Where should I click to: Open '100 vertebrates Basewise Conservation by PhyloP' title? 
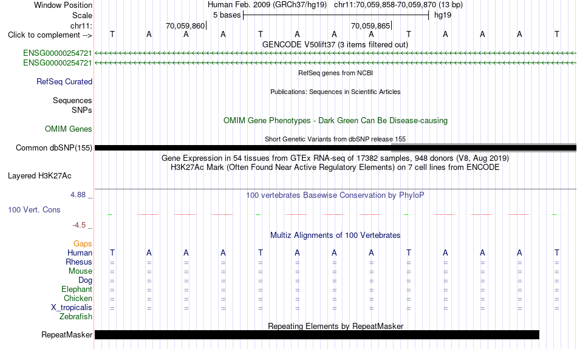pyautogui.click(x=335, y=195)
